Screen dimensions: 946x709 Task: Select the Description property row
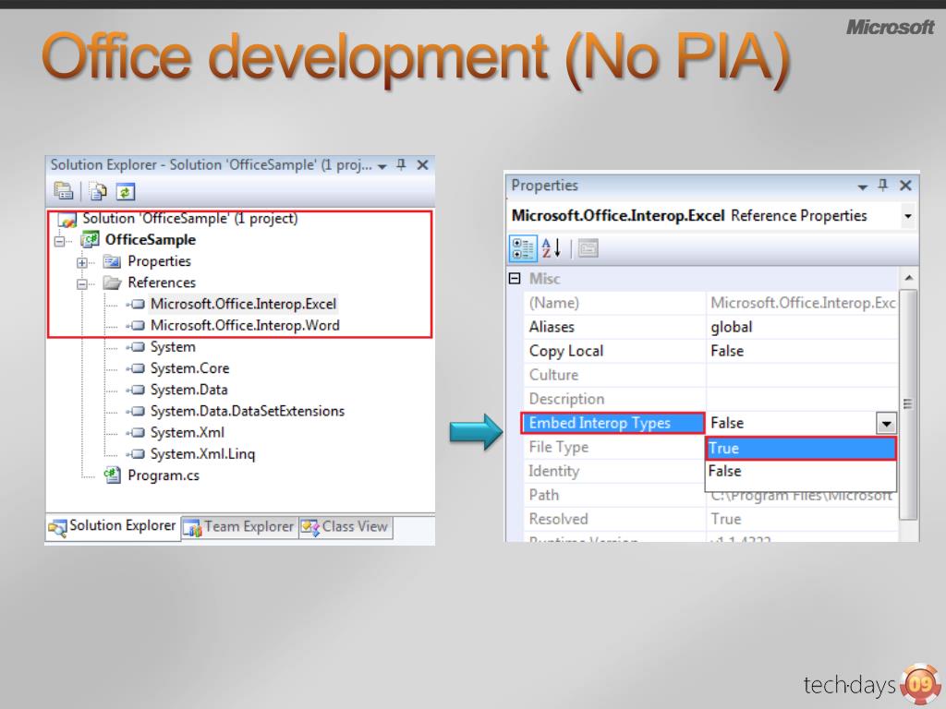click(x=710, y=399)
